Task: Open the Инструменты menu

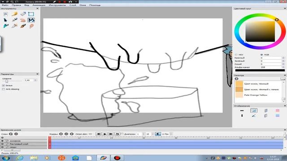Action: click(x=57, y=5)
